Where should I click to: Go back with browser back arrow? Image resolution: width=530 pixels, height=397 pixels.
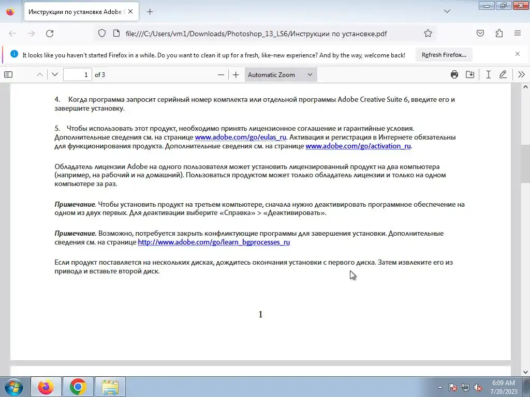(x=12, y=34)
